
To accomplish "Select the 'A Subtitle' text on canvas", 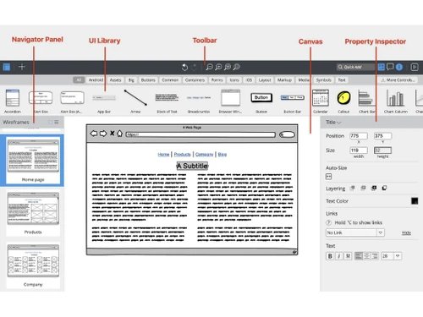I will click(x=192, y=166).
